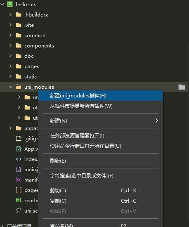Collapse the hello-uts project tree
The height and width of the screenshot is (227, 189).
pos(2,5)
